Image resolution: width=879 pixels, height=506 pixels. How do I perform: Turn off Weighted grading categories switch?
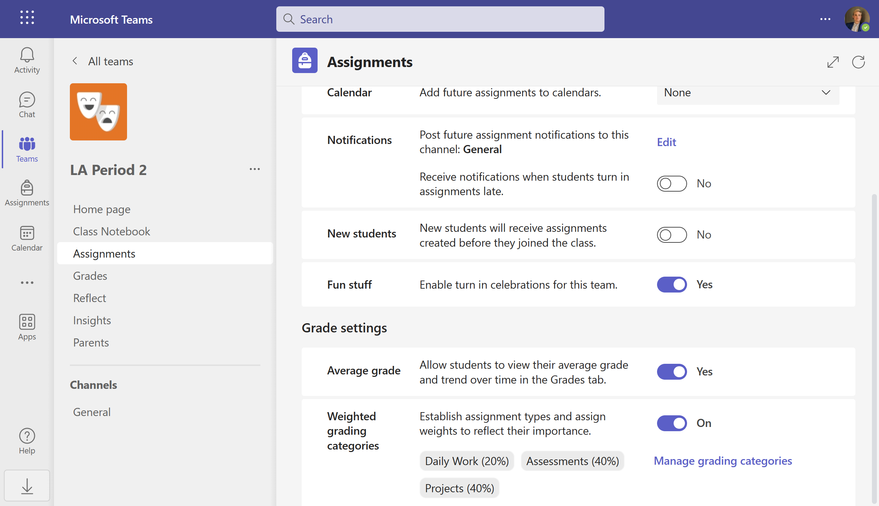672,423
